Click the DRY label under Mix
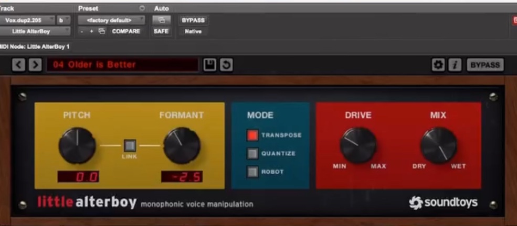 419,166
